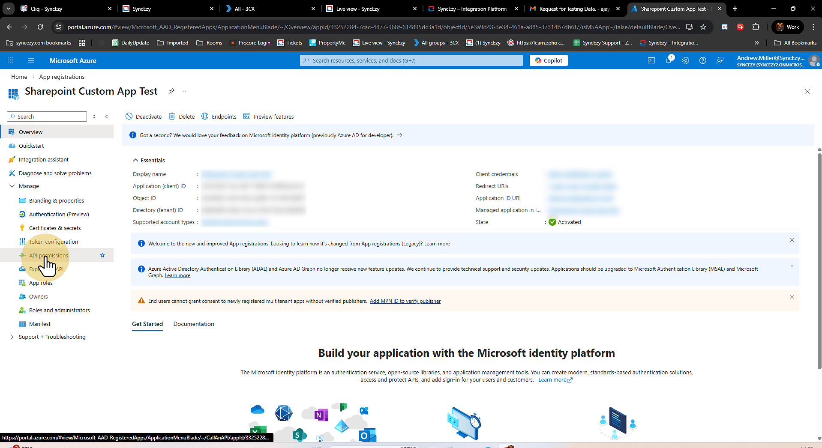Click Add MPN ID to verify publisher link
The width and height of the screenshot is (822, 448).
point(405,301)
